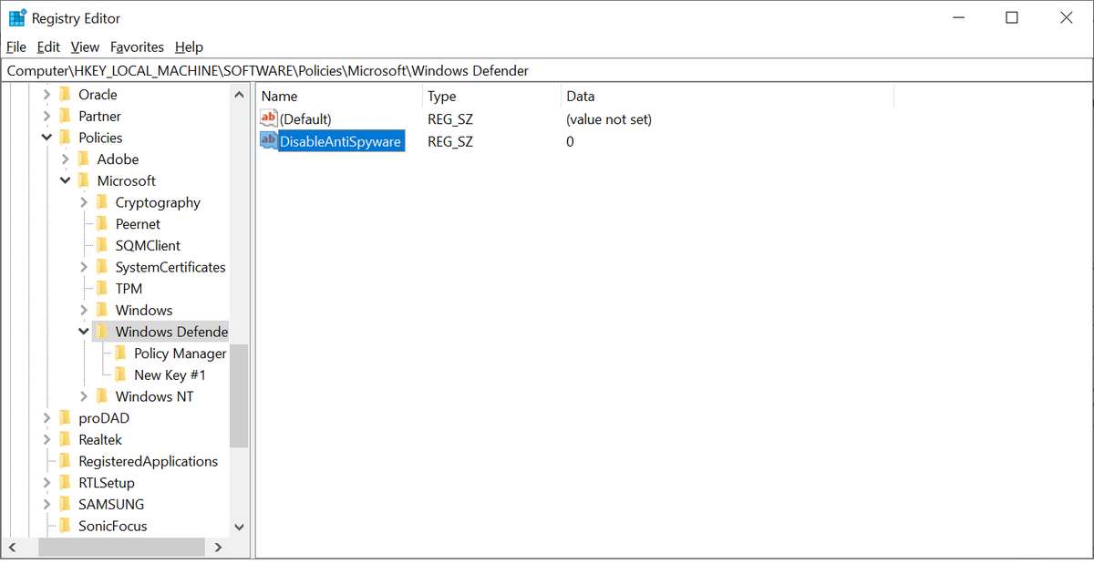Expand the Realtek key
Viewport: 1094px width, 564px height.
click(x=46, y=439)
